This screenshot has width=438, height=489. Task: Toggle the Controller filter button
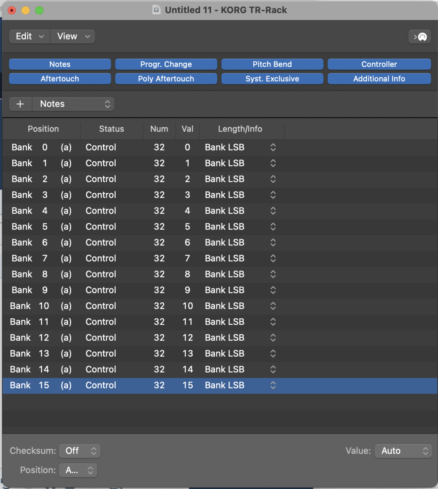(379, 64)
